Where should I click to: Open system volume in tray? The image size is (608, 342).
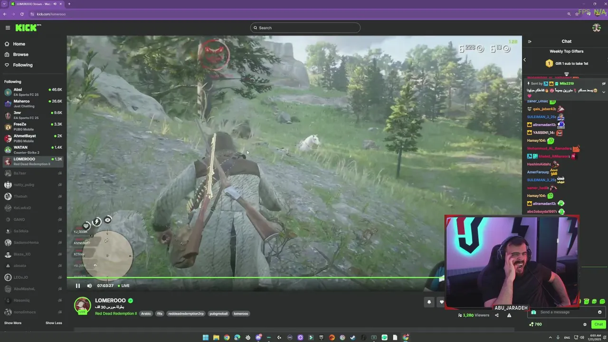[582, 338]
